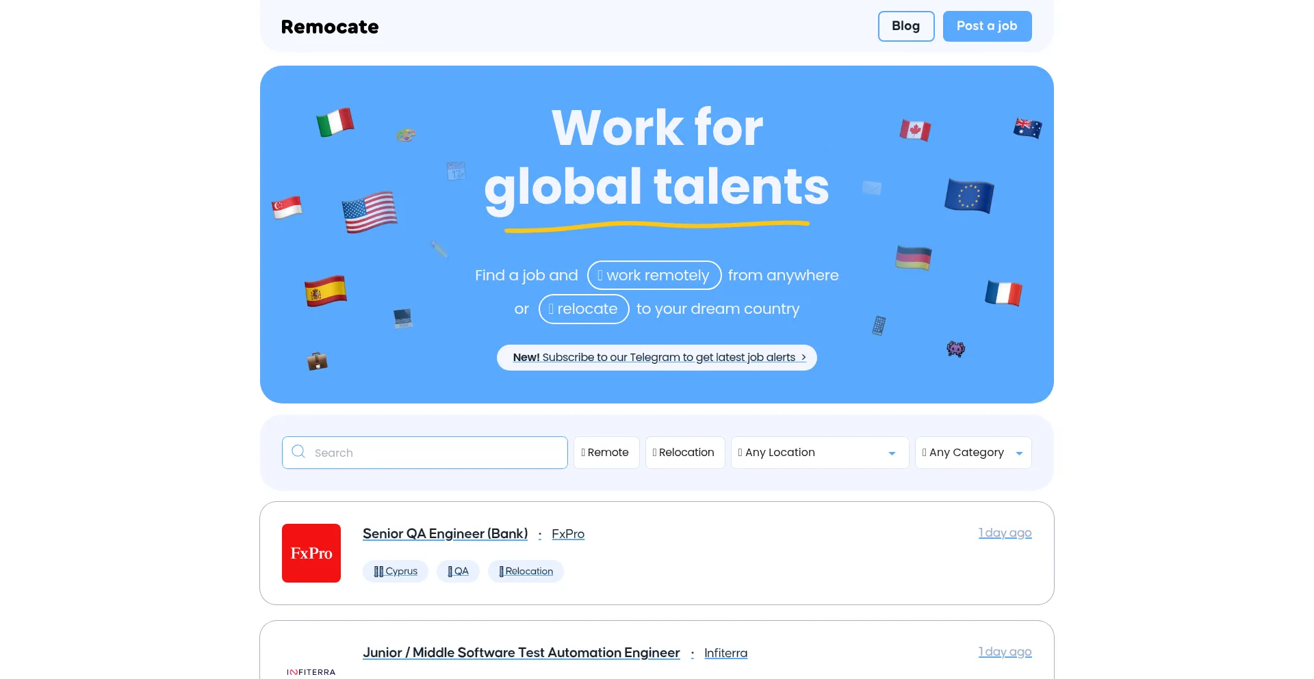Toggle the Remote filter

606,453
